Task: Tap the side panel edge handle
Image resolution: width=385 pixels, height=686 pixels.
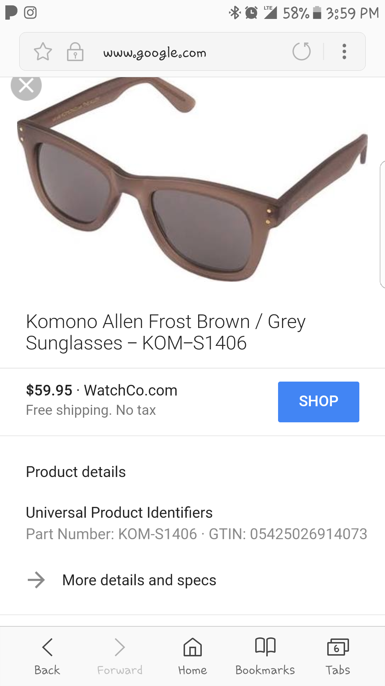Action: 382,224
